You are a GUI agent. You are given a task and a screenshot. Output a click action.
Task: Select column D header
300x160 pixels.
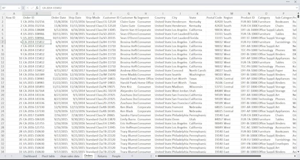point(77,14)
